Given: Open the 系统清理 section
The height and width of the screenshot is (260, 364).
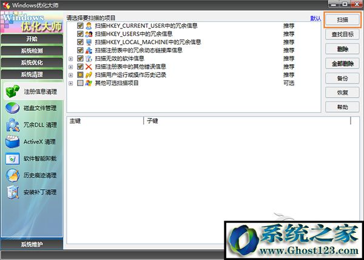Looking at the screenshot, I should [32, 74].
